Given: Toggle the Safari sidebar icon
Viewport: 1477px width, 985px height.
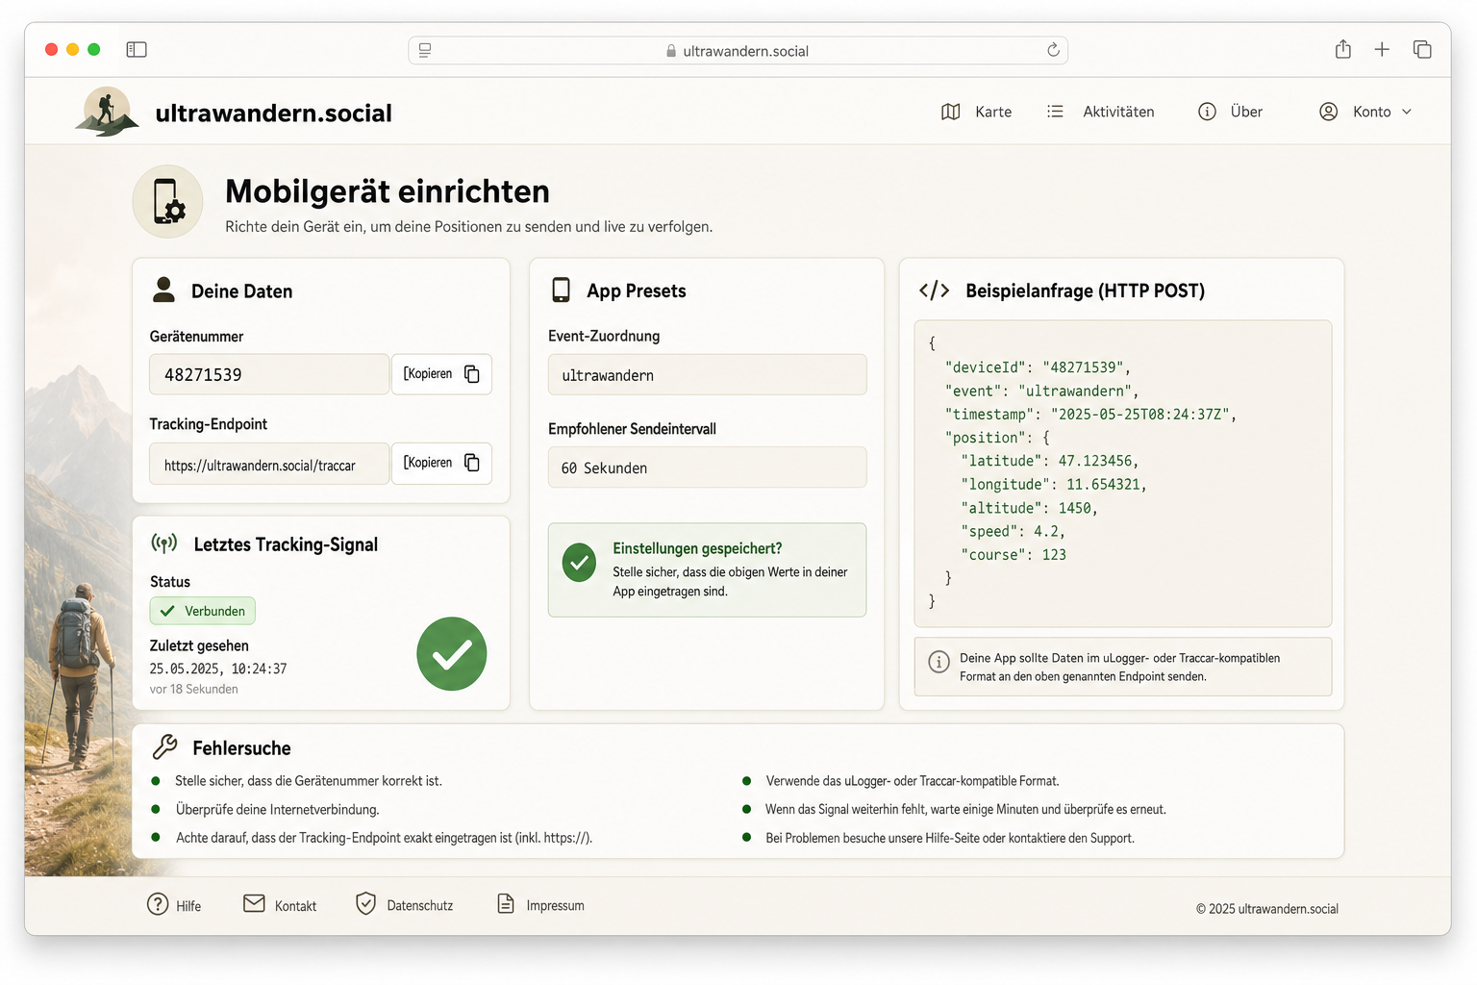Looking at the screenshot, I should pyautogui.click(x=137, y=49).
